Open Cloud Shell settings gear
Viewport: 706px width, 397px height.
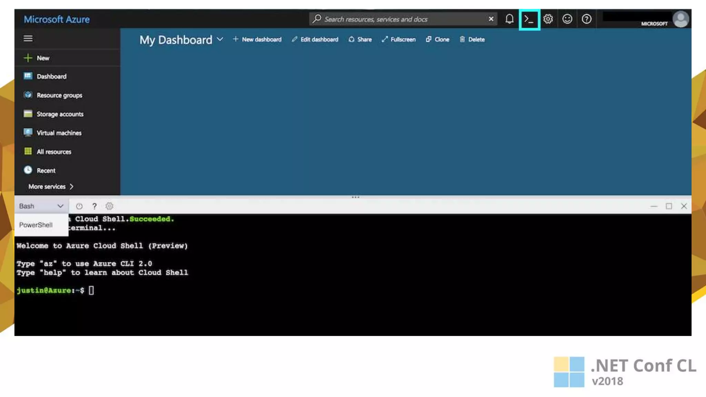point(109,206)
